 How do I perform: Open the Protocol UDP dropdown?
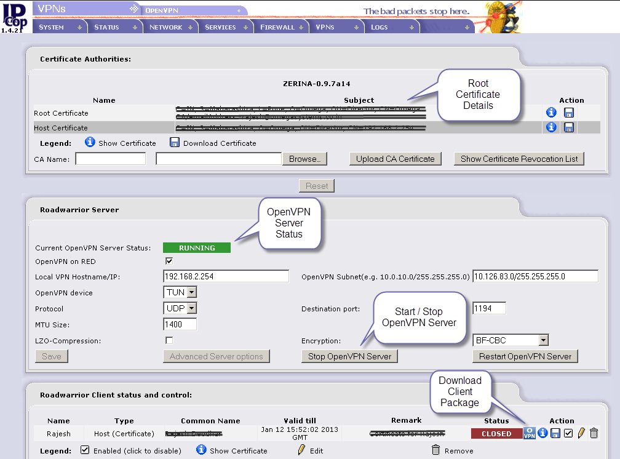point(180,308)
